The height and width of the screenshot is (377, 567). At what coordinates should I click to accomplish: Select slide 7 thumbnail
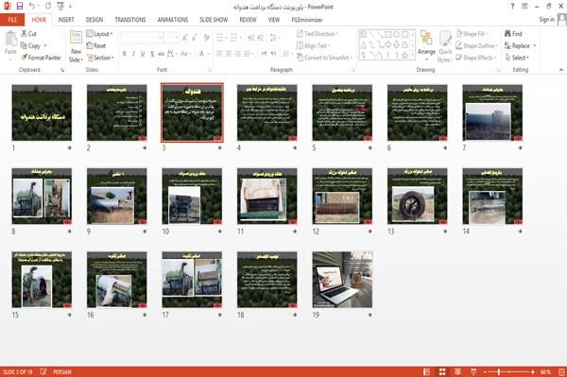tap(492, 112)
